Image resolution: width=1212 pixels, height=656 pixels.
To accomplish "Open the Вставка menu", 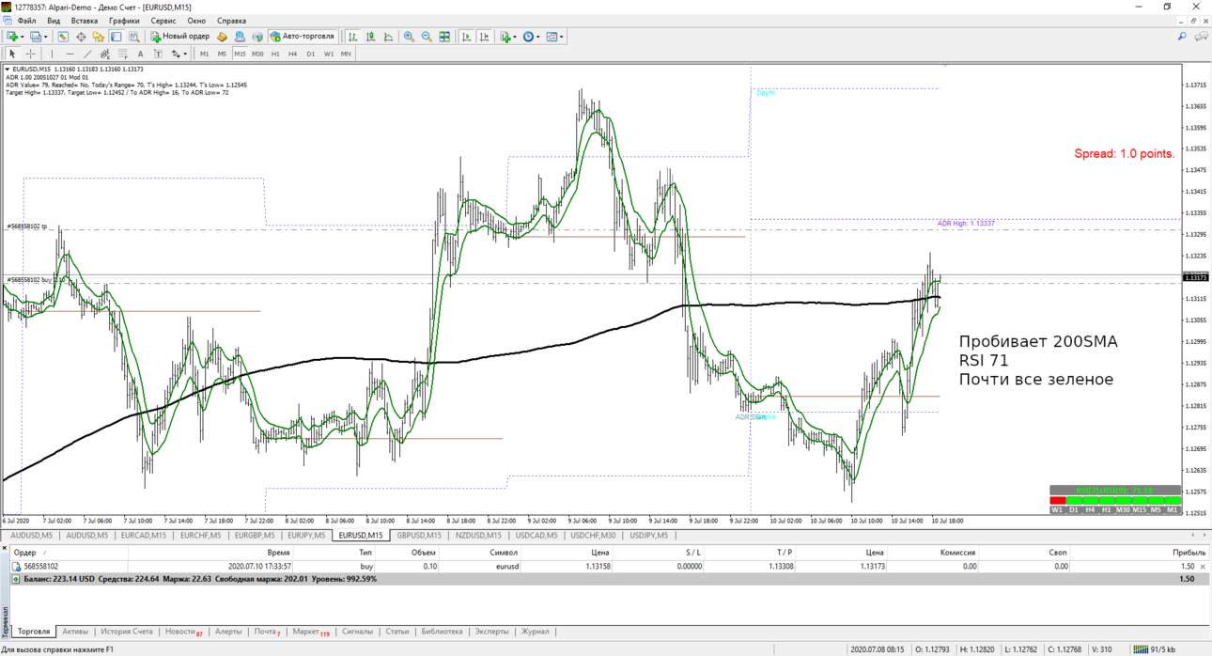I will 84,21.
